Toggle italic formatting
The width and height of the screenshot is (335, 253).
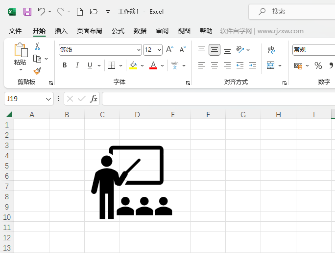click(x=77, y=65)
